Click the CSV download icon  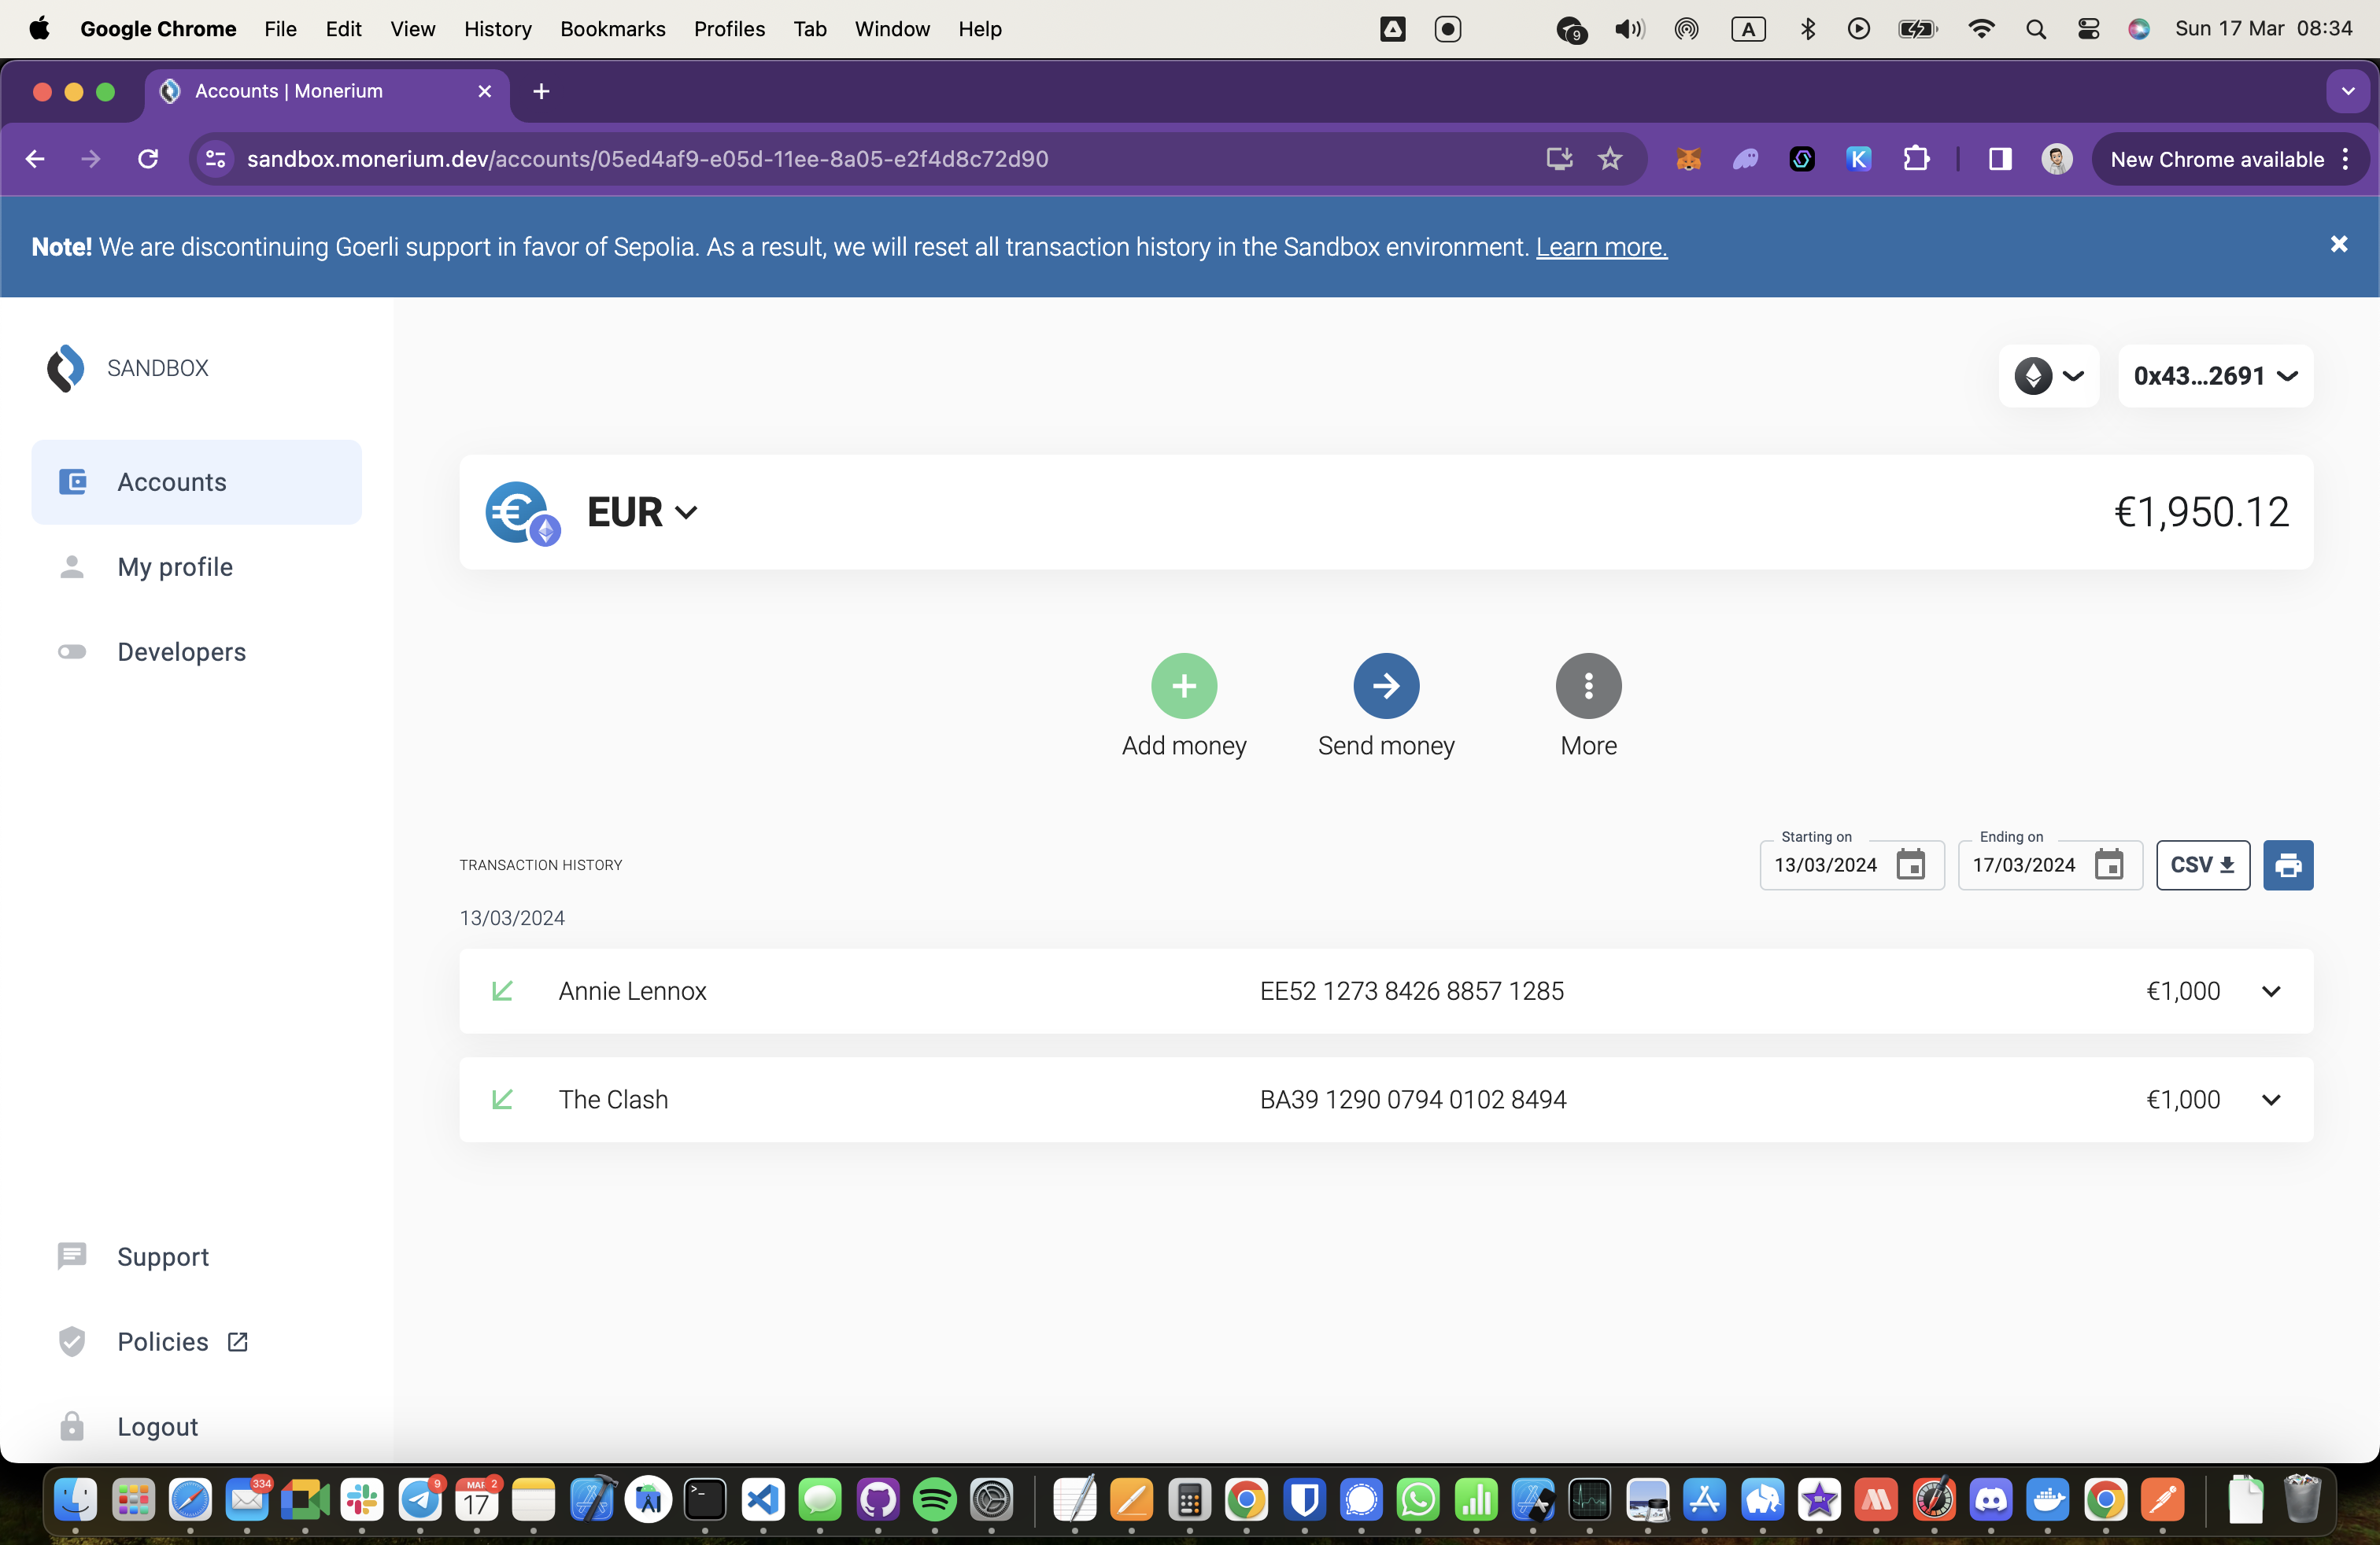pyautogui.click(x=2203, y=864)
